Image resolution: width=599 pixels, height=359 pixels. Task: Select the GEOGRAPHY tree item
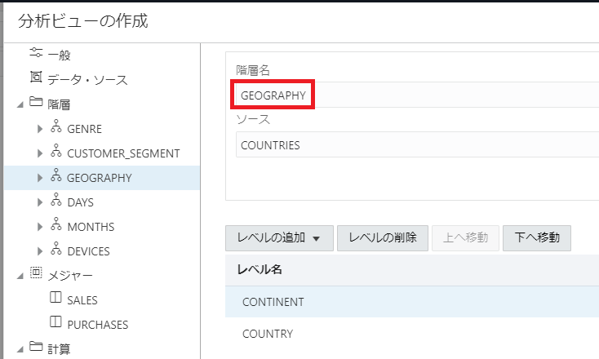click(100, 178)
